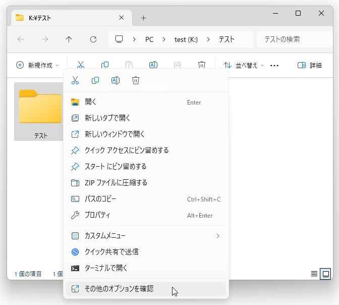Click the toolbar share icon

tap(178, 65)
